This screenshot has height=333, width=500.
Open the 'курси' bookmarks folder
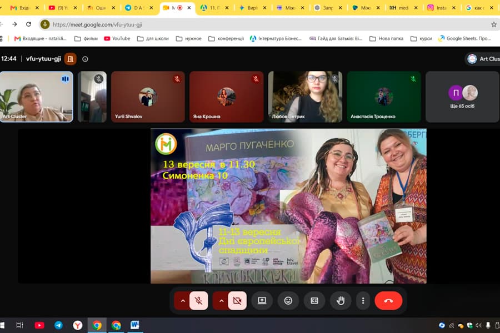coord(421,38)
